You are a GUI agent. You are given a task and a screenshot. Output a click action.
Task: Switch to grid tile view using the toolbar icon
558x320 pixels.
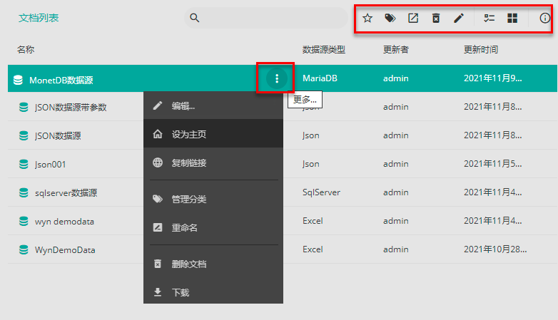512,19
